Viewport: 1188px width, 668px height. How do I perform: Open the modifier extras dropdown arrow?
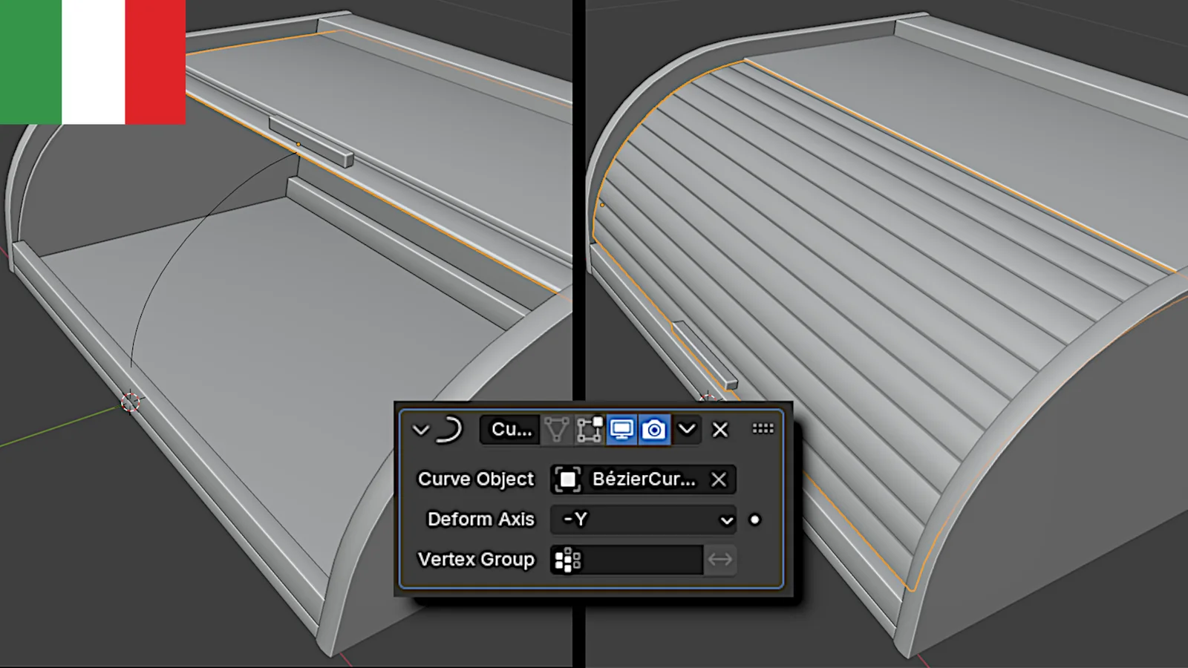688,429
